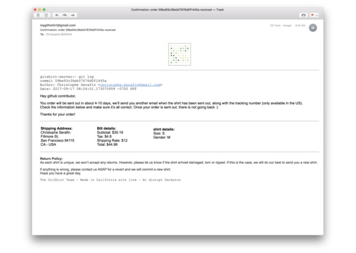Minimize the mail window

point(39,10)
